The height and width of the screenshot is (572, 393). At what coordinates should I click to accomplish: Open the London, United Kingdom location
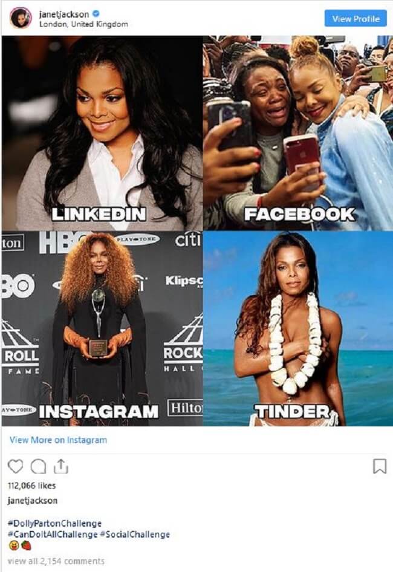(83, 24)
